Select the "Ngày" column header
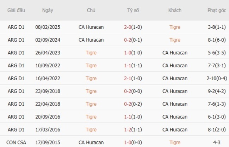 pos(48,10)
